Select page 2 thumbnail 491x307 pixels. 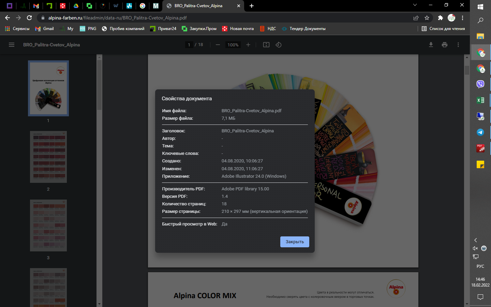point(48,157)
